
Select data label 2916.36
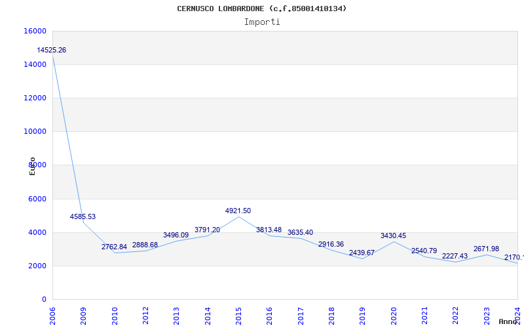pos(331,244)
